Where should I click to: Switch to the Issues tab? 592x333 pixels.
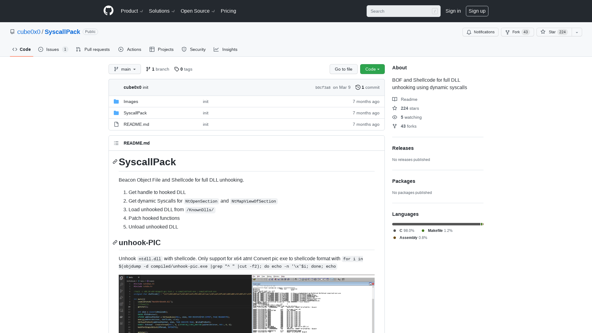tap(53, 49)
